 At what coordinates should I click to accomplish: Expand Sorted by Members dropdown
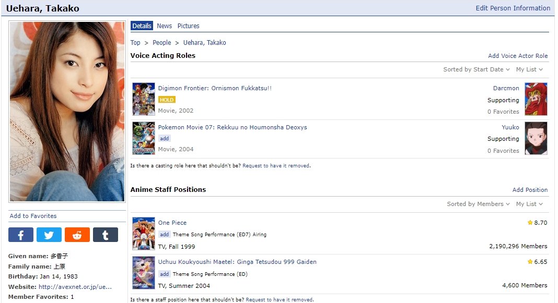[478, 204]
